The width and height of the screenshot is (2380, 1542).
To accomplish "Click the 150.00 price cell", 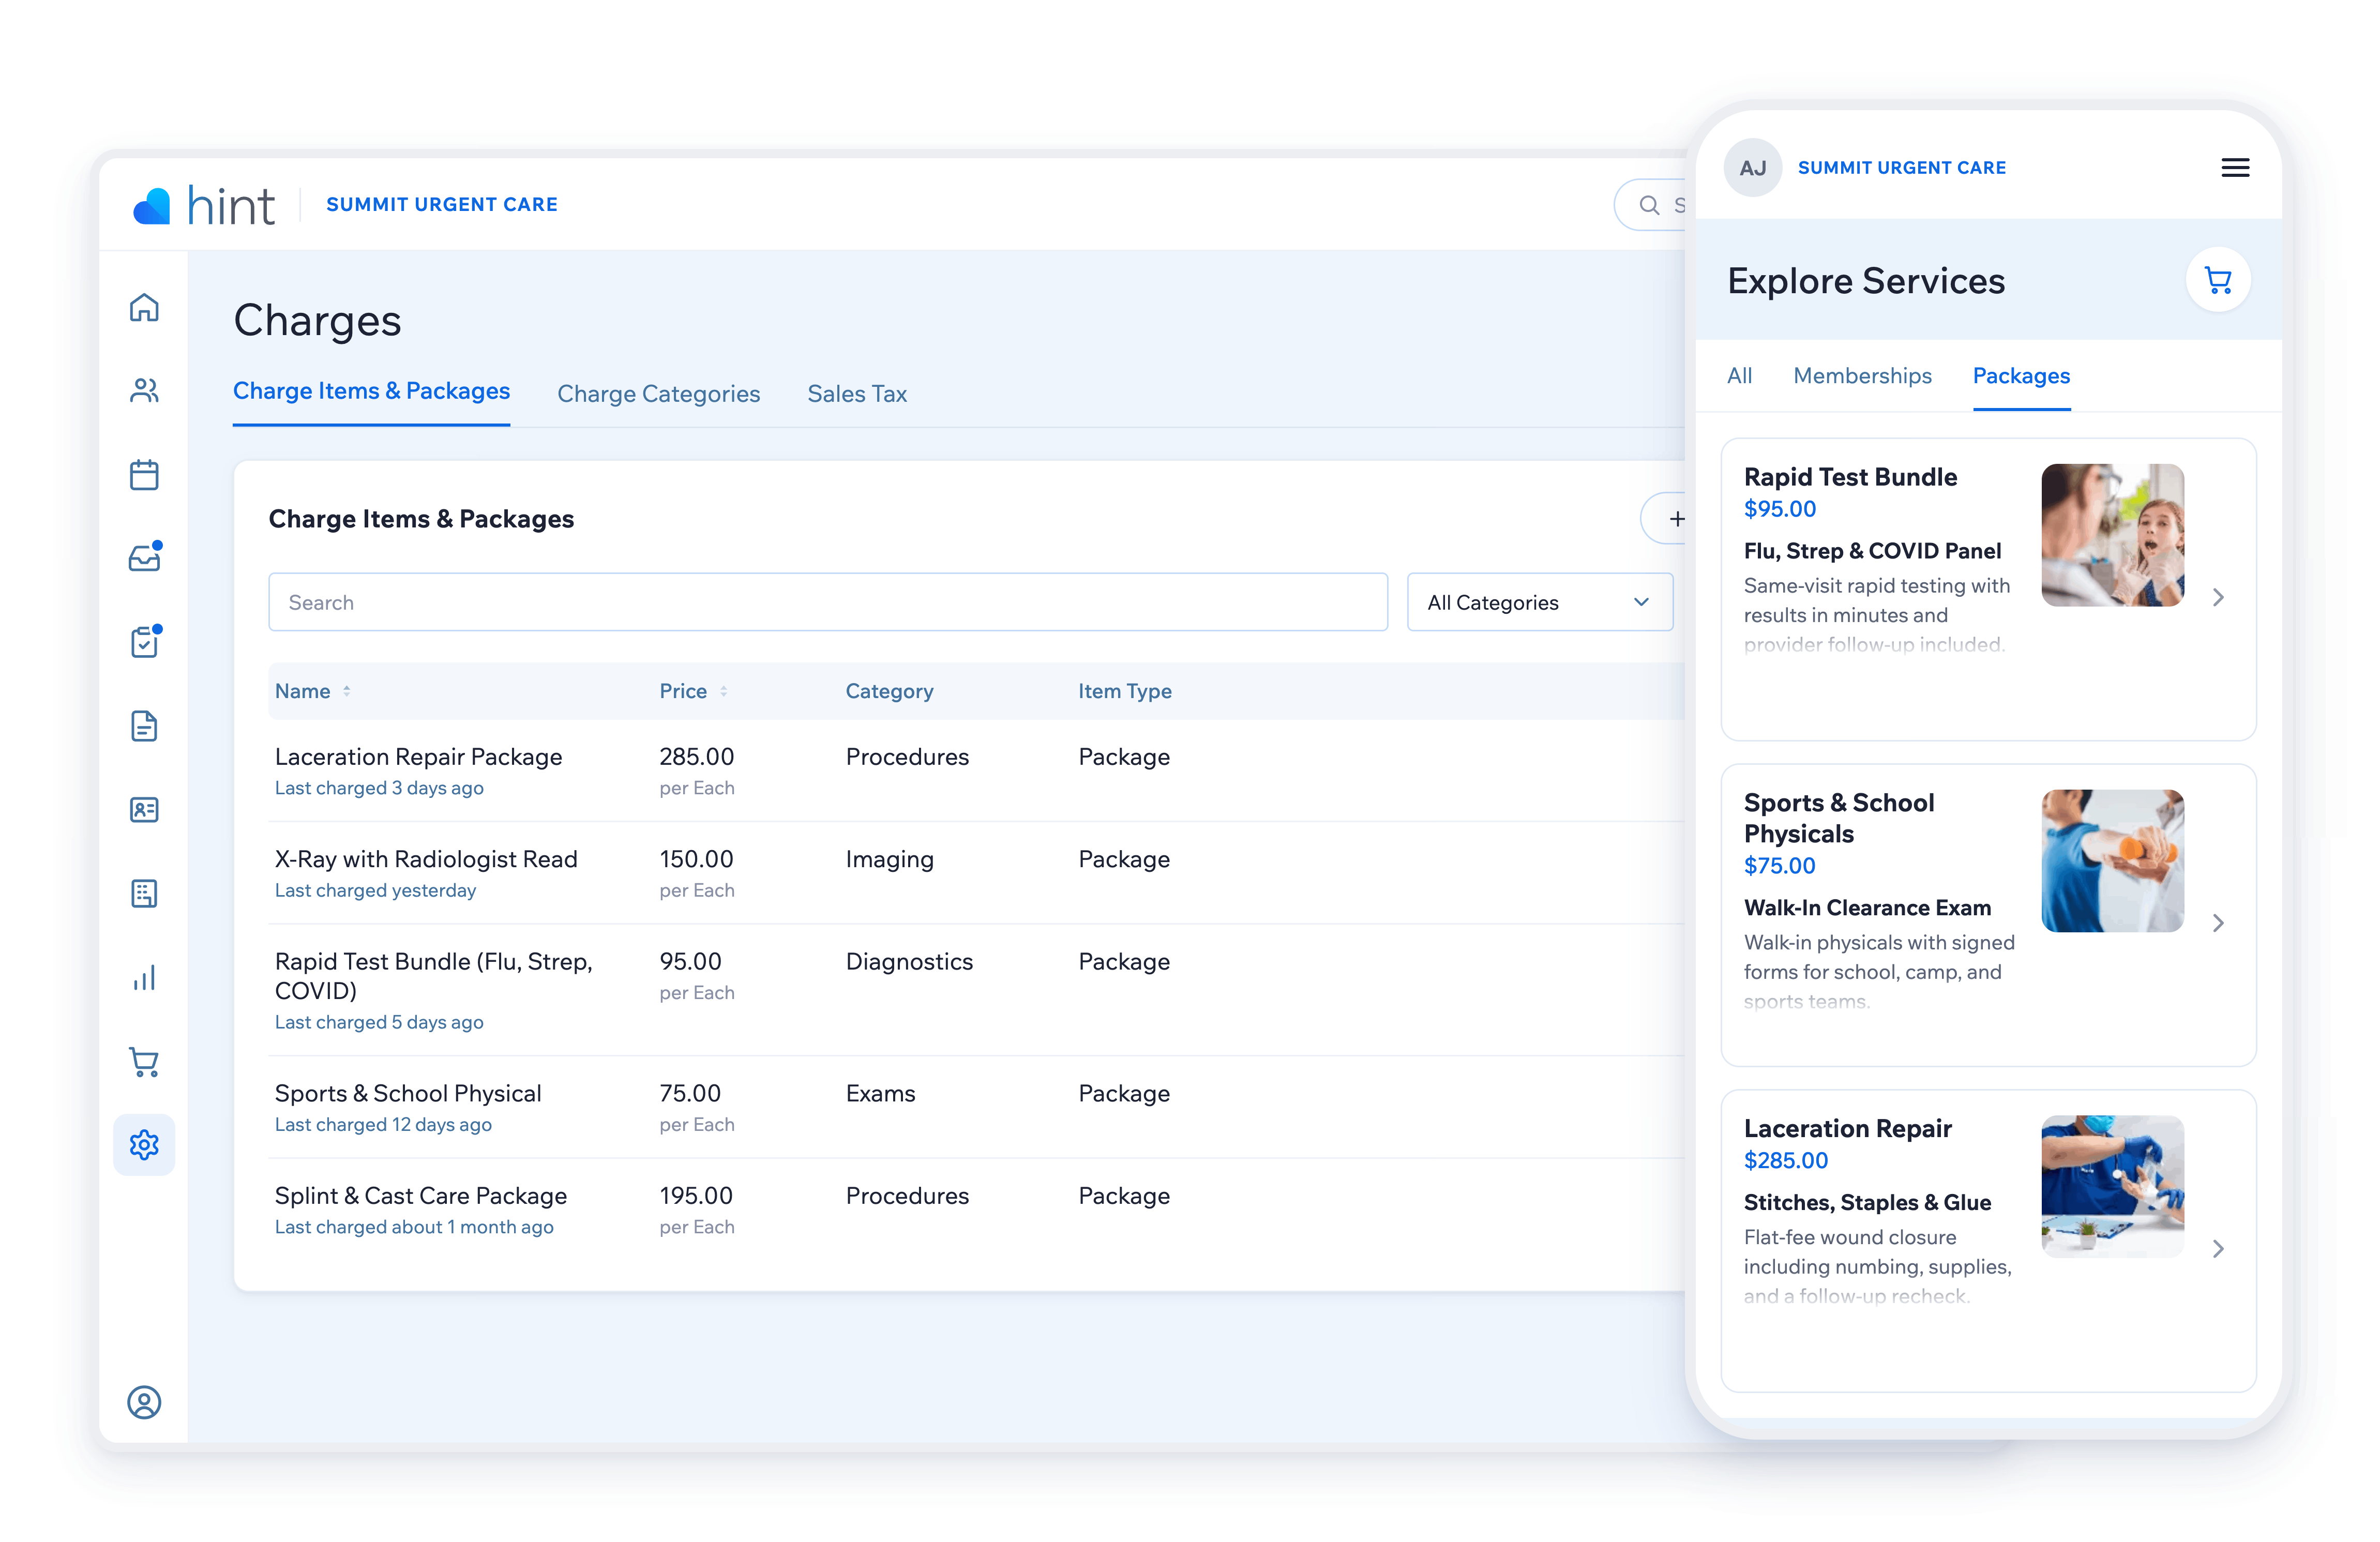I will (696, 859).
